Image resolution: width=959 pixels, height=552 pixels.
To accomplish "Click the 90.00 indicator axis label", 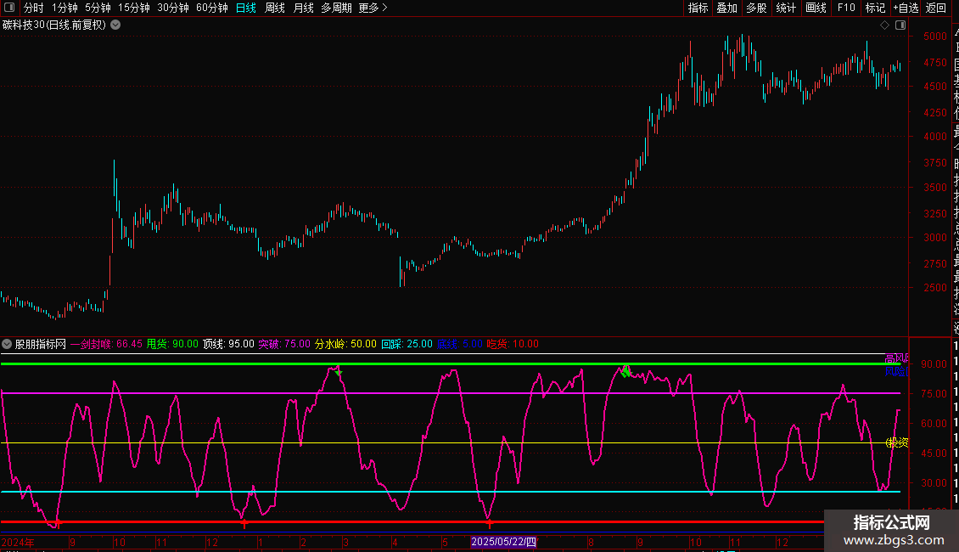I will (x=934, y=364).
